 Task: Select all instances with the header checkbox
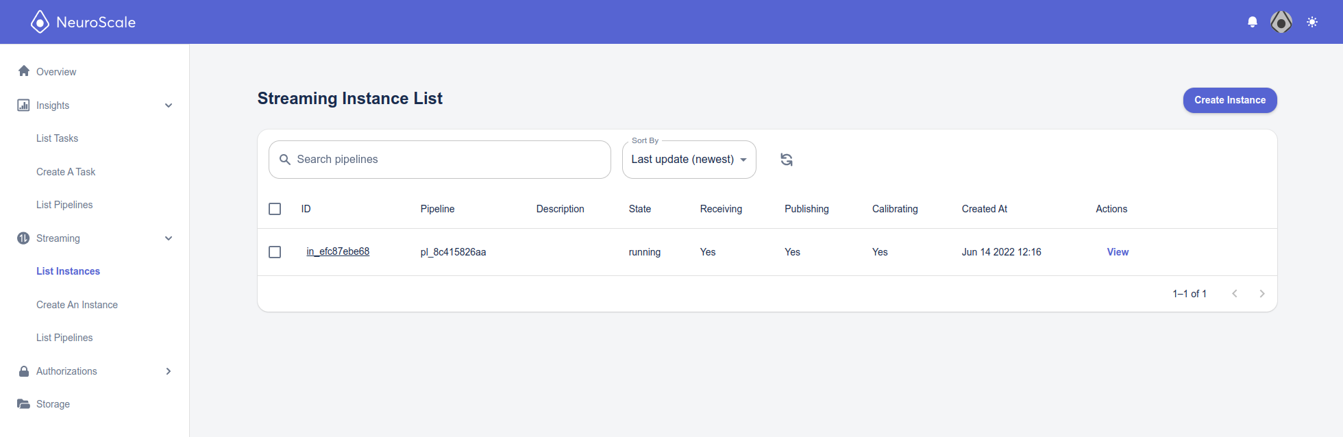pos(275,209)
